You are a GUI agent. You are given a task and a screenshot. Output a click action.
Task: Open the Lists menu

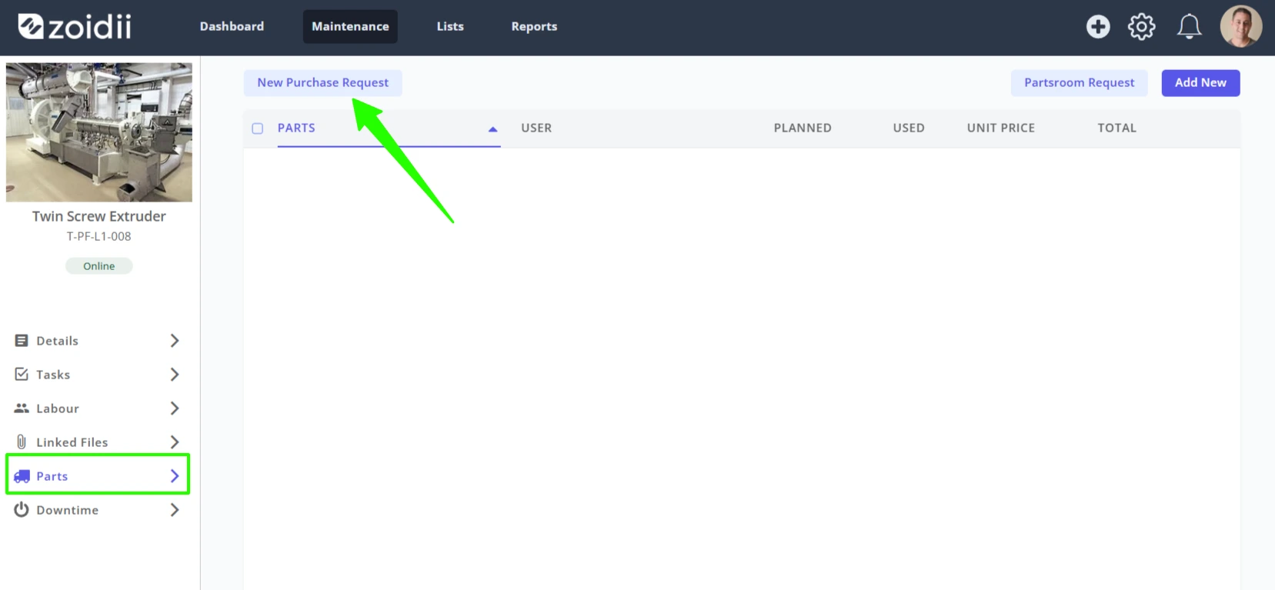click(450, 26)
